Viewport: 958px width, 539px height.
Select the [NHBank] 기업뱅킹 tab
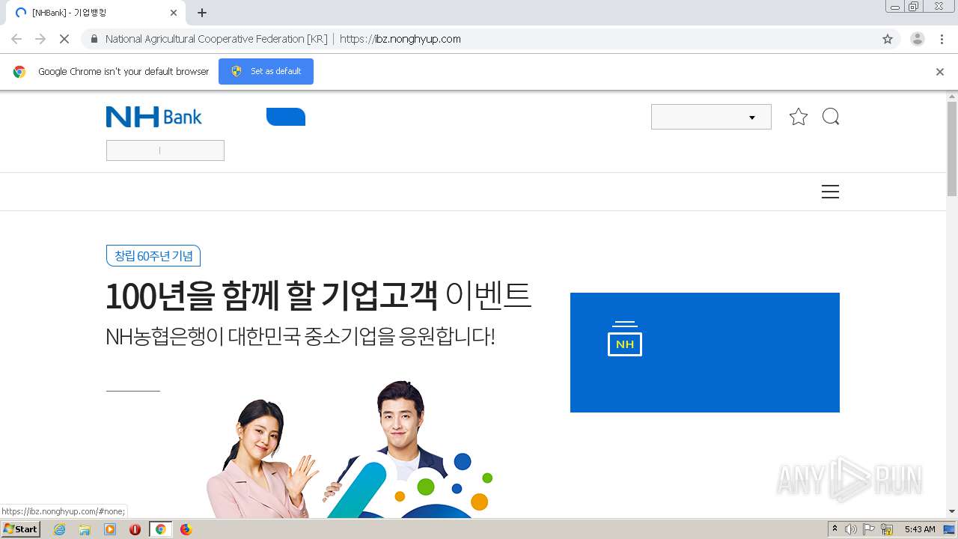tap(96, 13)
